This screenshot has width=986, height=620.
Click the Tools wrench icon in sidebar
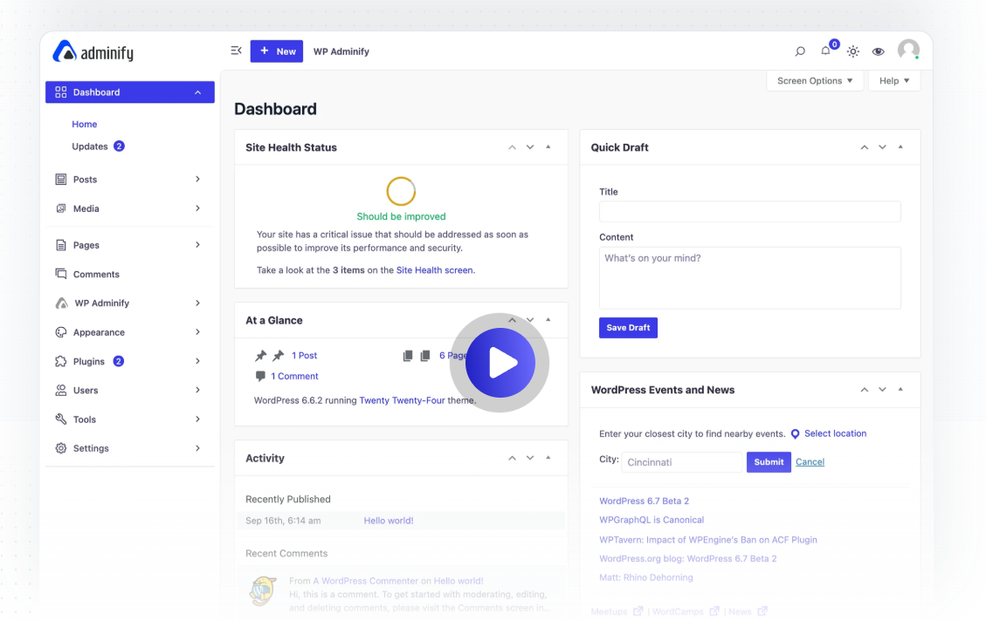click(61, 419)
